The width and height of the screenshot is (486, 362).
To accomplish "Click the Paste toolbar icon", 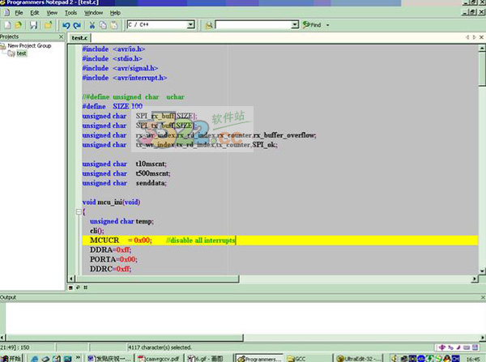I will (x=115, y=25).
